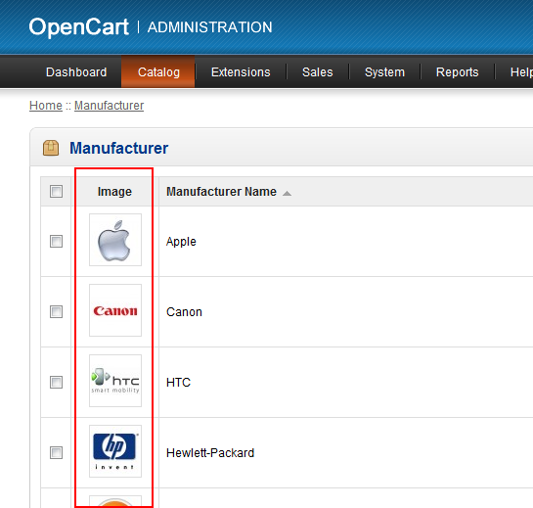Open the Reports menu

click(457, 72)
